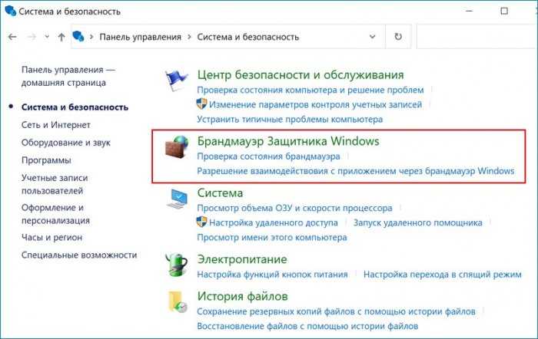The image size is (538, 339).
Task: Open Проверка состояния компьютера и решение проблем
Action: click(x=311, y=90)
